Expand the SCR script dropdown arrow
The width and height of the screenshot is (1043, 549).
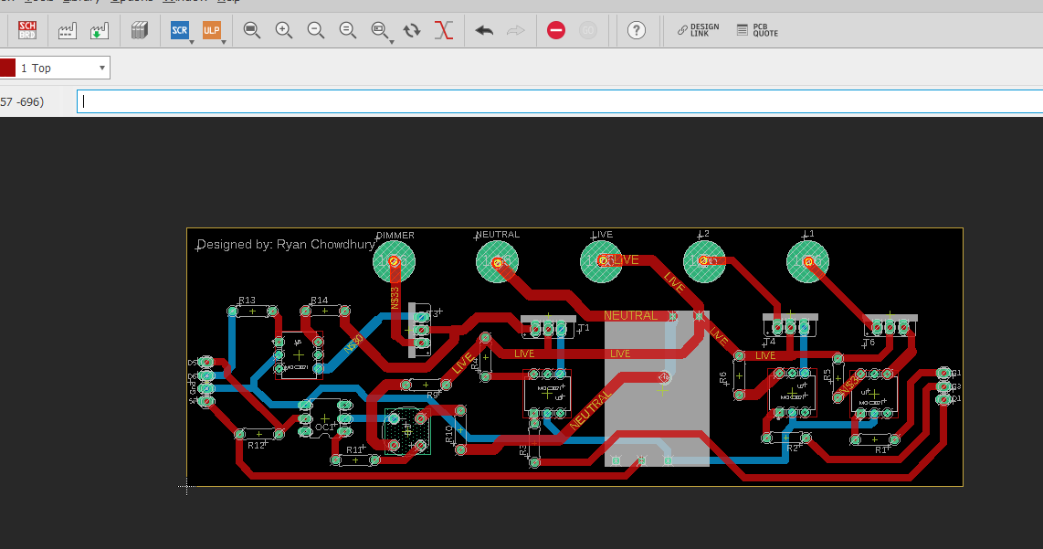[192, 42]
